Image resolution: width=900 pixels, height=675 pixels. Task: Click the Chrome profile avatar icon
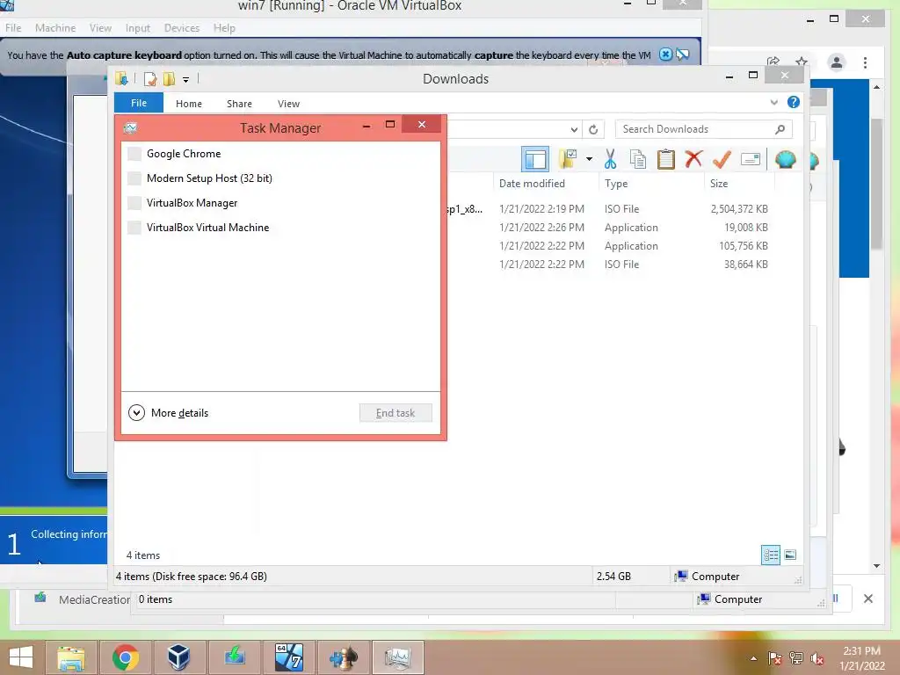coord(837,62)
